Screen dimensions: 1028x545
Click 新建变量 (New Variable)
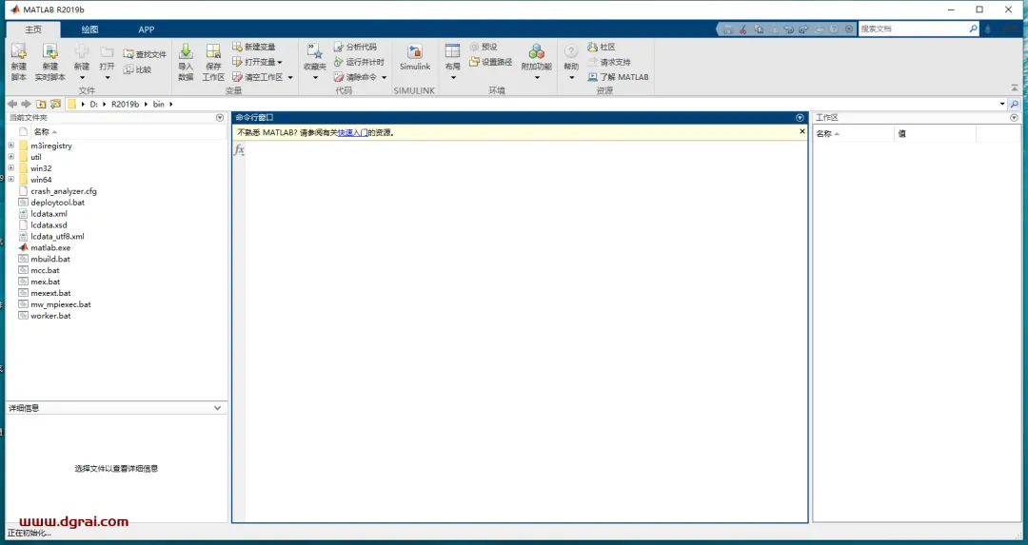pyautogui.click(x=254, y=47)
